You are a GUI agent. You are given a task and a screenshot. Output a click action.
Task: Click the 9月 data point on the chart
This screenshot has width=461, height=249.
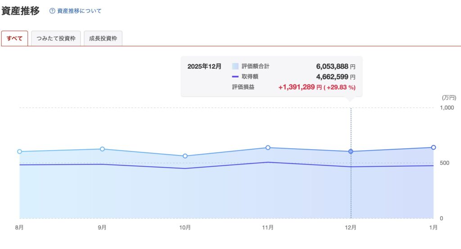pyautogui.click(x=102, y=149)
